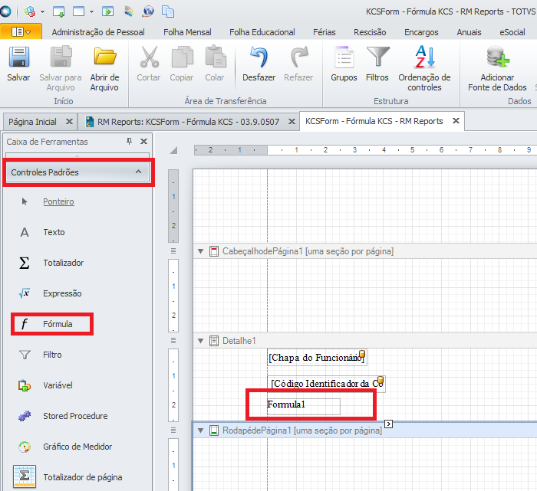Open the Abrir de Arquivo folder icon

pyautogui.click(x=105, y=57)
